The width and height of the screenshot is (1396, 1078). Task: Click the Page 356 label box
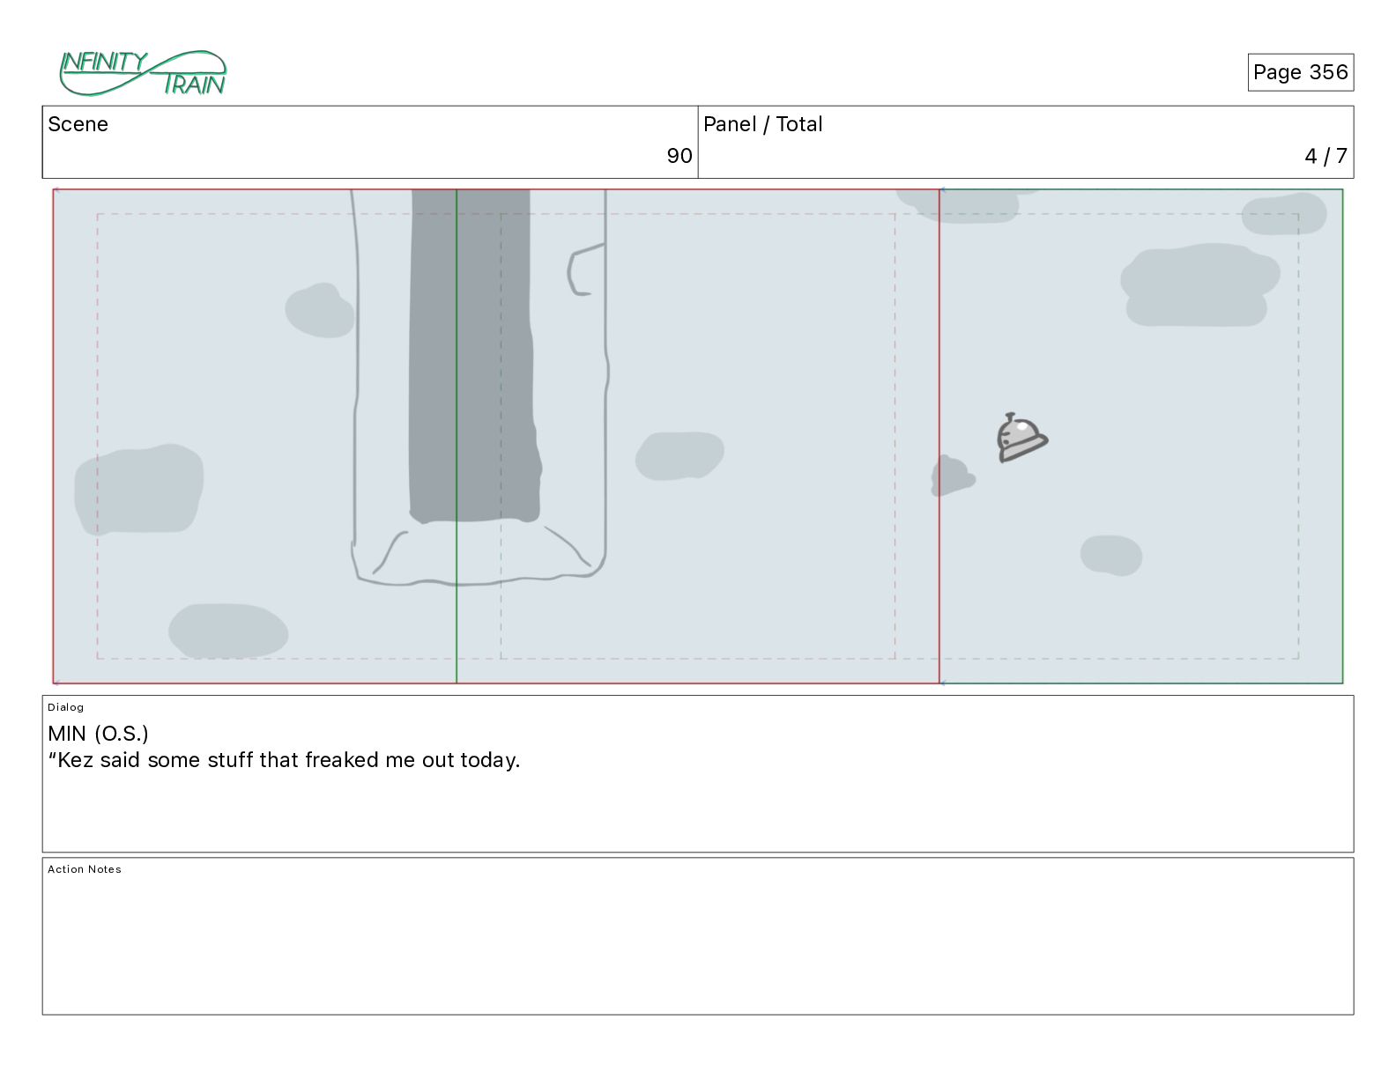tap(1300, 72)
